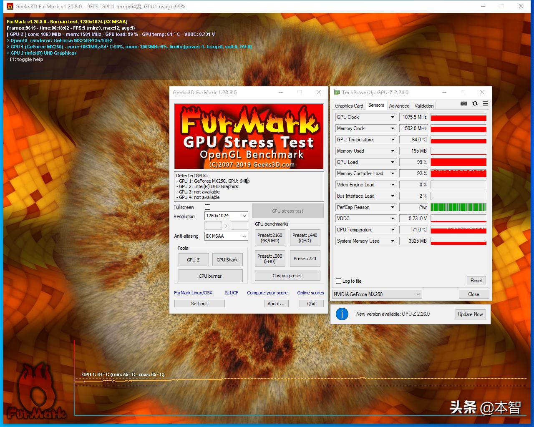The width and height of the screenshot is (534, 427).
Task: Close the Geeks3D FurMark 1.20.8.0 dialog
Action: pos(319,93)
